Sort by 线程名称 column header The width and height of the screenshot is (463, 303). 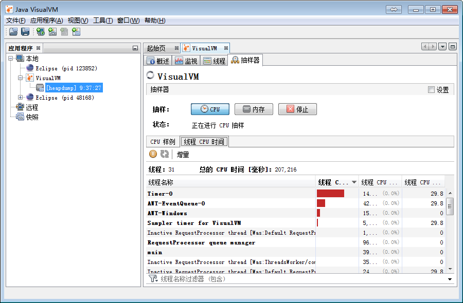pyautogui.click(x=231, y=182)
